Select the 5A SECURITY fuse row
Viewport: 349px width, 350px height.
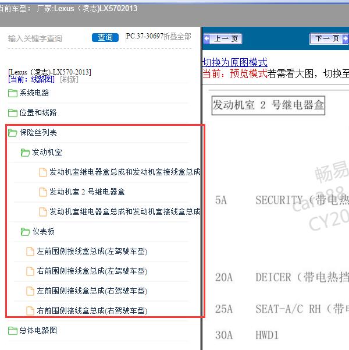(x=282, y=200)
